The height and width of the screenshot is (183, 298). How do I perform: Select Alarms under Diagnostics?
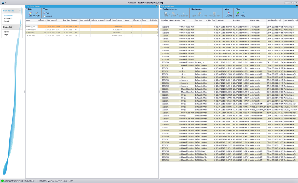pyautogui.click(x=6, y=32)
